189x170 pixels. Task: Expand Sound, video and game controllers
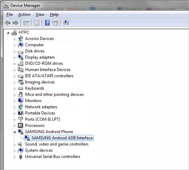14,144
